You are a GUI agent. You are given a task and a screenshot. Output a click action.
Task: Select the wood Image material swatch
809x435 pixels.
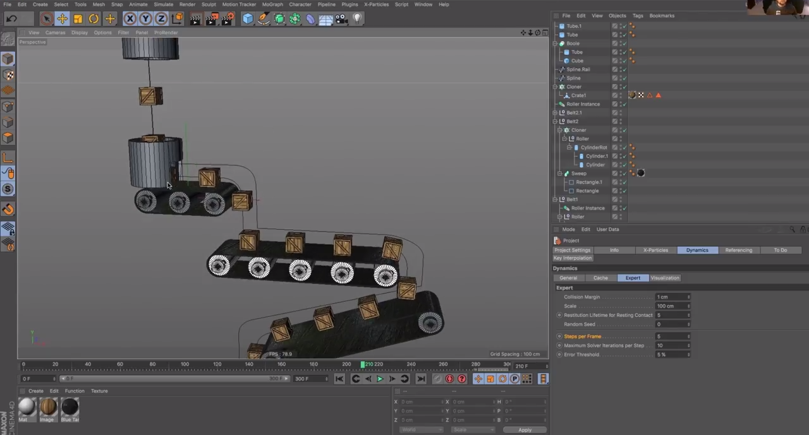pos(48,407)
